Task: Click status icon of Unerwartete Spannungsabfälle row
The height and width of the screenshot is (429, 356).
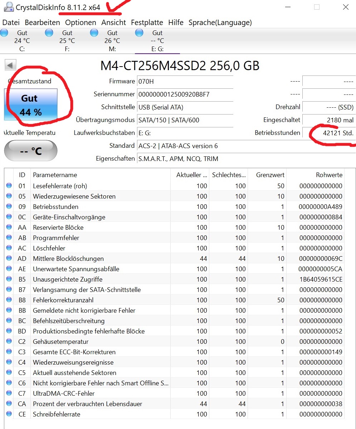Action: (9, 269)
